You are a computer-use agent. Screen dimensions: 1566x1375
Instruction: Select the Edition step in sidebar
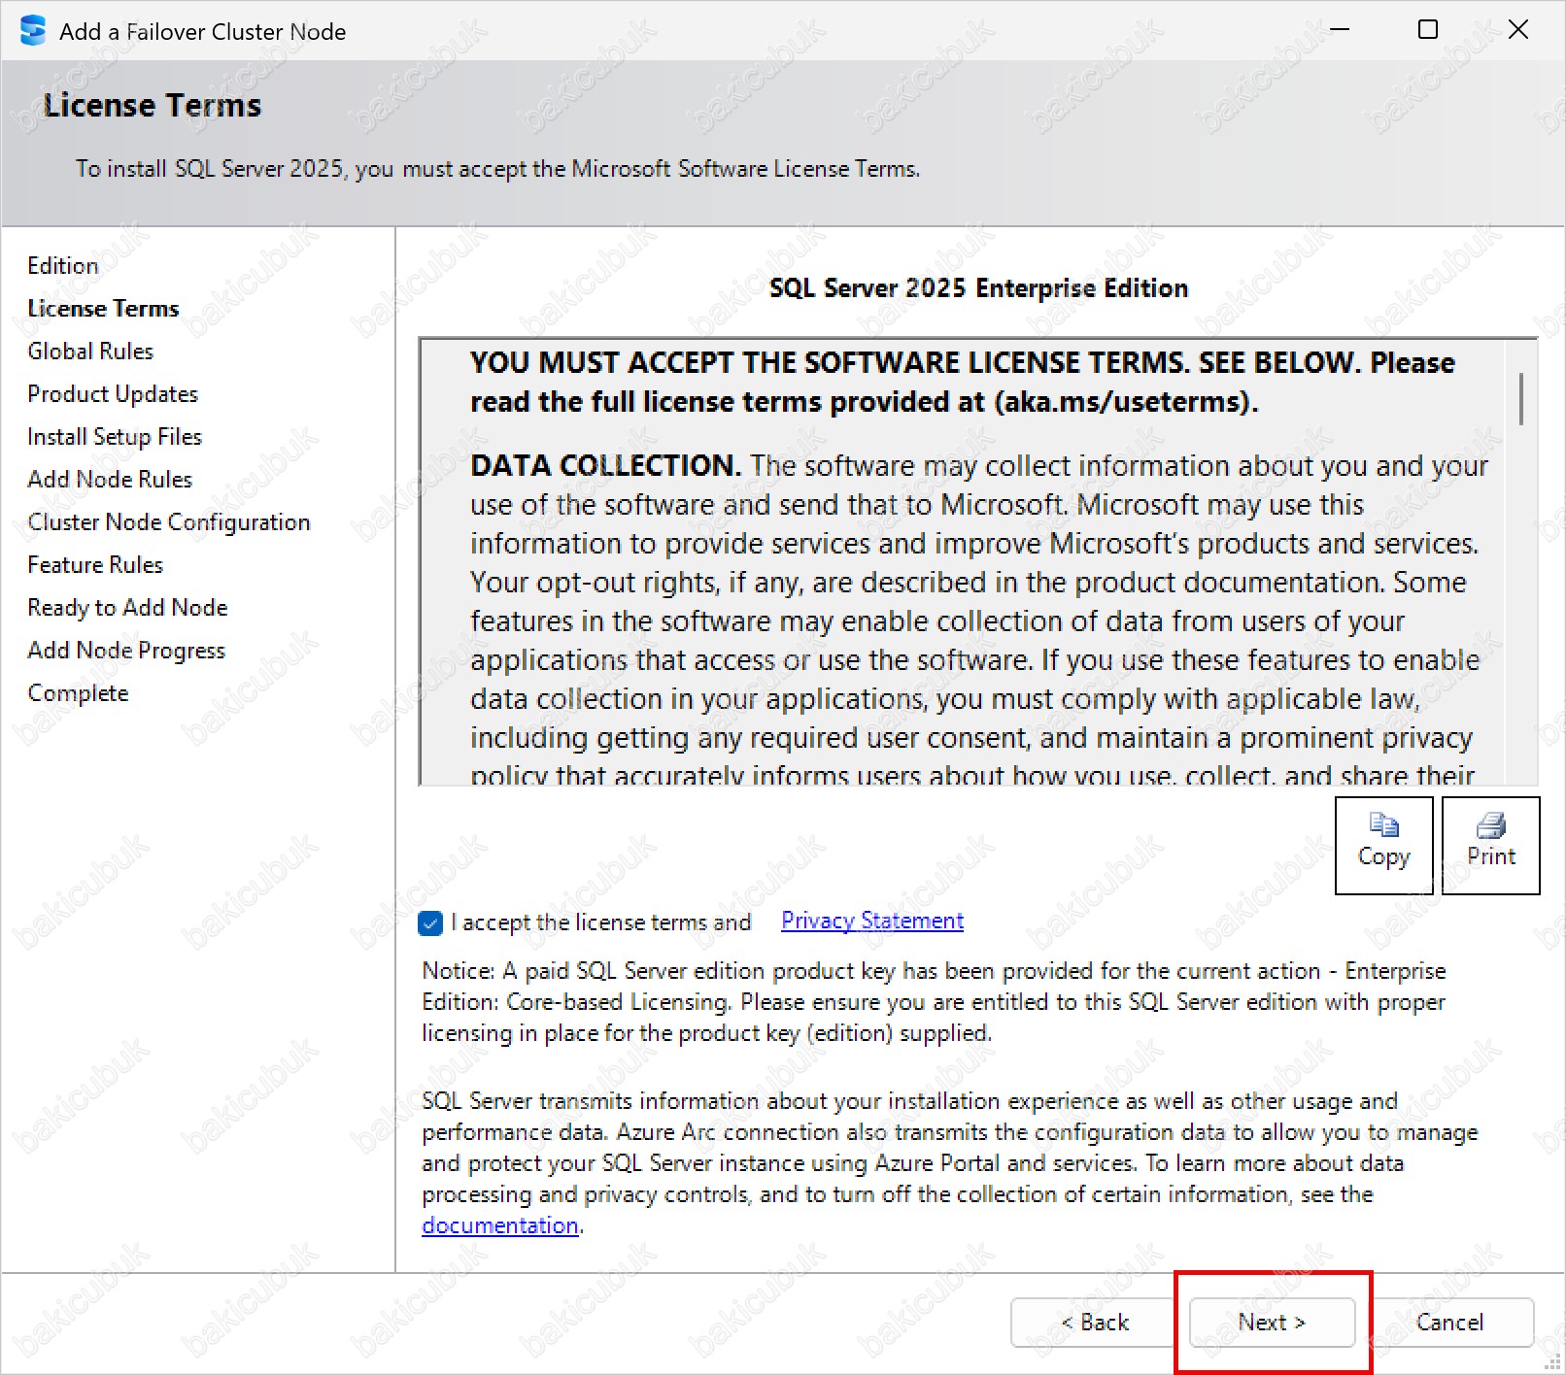[63, 266]
